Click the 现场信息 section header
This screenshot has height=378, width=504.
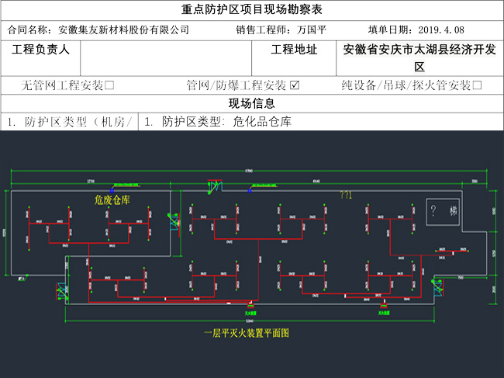[251, 104]
